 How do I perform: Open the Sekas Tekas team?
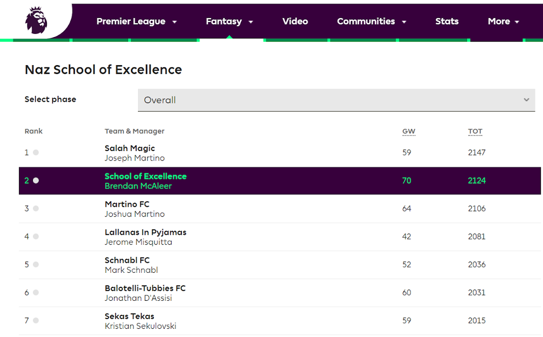coord(129,317)
